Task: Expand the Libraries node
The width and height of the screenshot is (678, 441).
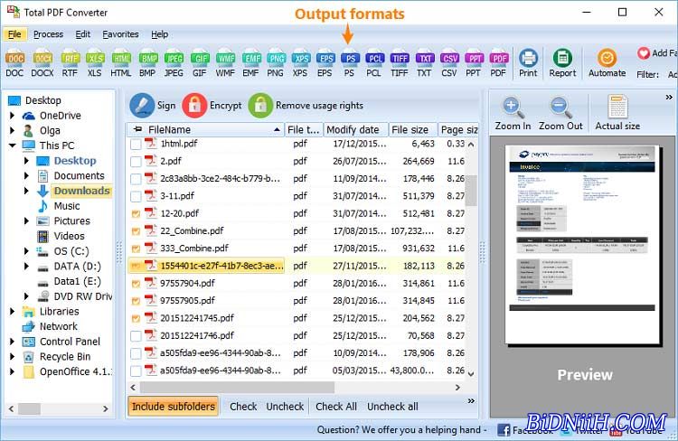Action: 12,311
